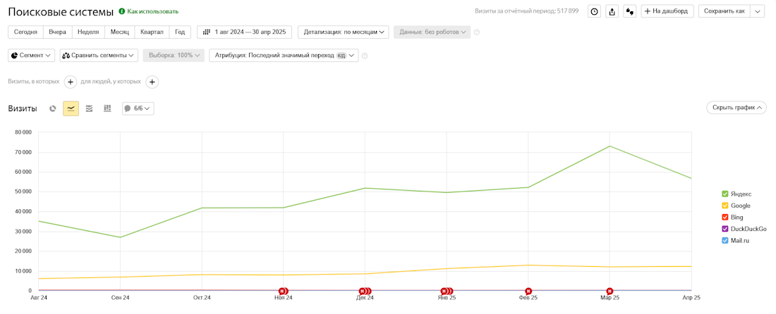Switch chart to pie diagram view
The width and height of the screenshot is (776, 314).
pos(53,108)
